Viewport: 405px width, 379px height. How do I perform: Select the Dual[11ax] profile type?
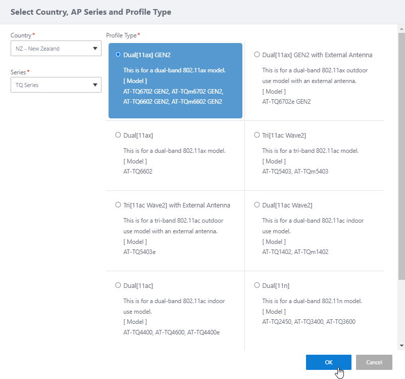point(118,135)
